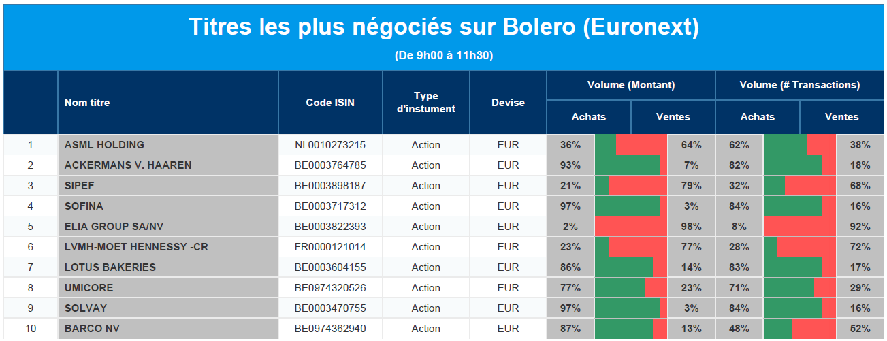
Task: Click the LVMH-MOET HENNESSY -CR name
Action: [136, 247]
